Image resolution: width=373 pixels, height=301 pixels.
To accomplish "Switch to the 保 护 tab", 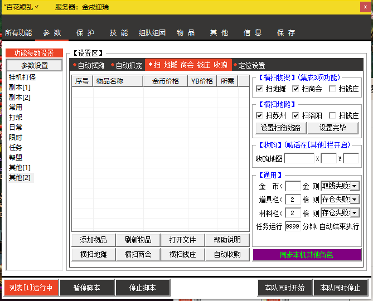I will point(85,33).
